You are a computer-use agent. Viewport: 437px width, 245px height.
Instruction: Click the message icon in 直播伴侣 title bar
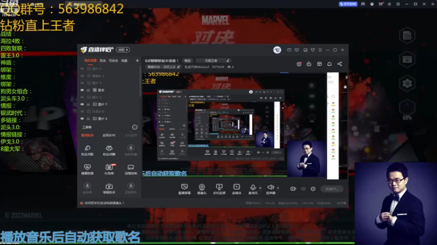pyautogui.click(x=297, y=50)
